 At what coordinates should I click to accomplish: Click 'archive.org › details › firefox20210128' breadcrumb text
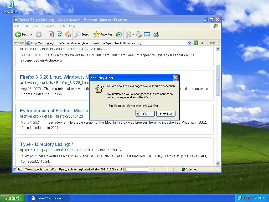pos(51,116)
